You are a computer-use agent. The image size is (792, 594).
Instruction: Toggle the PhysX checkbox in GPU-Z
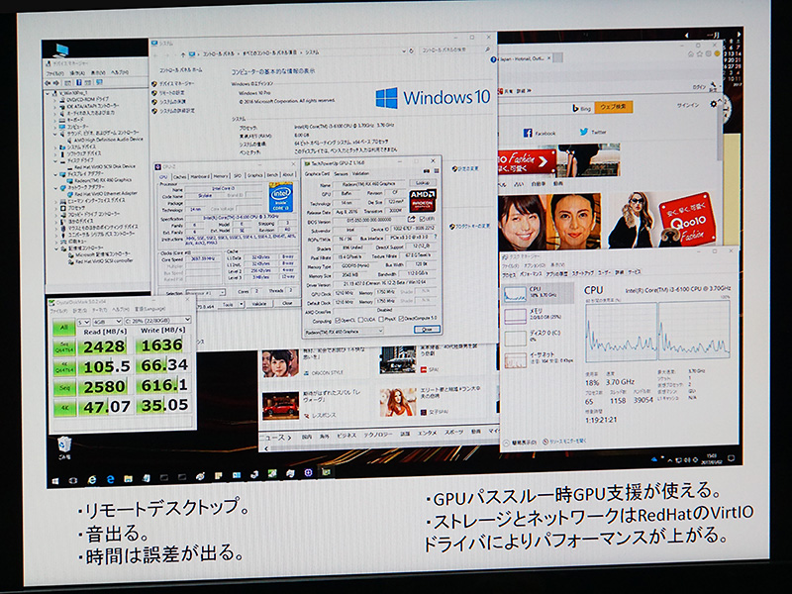[380, 319]
